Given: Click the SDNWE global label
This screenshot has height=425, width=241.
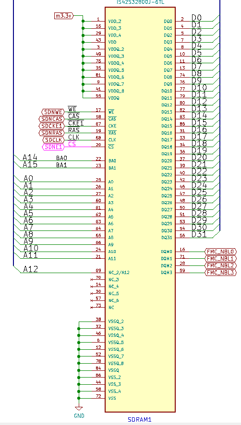Looking at the screenshot, I should tap(53, 112).
